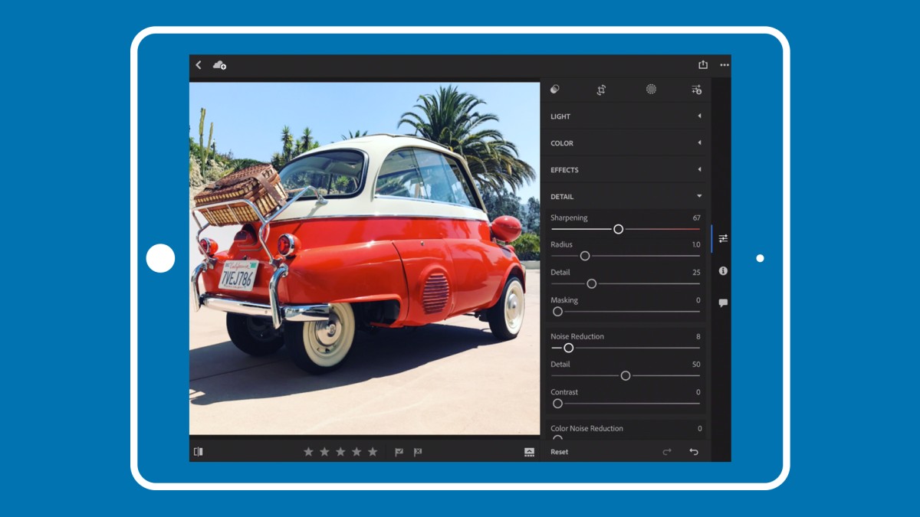This screenshot has width=920, height=517.
Task: Flag the photo as rejected
Action: (x=418, y=452)
